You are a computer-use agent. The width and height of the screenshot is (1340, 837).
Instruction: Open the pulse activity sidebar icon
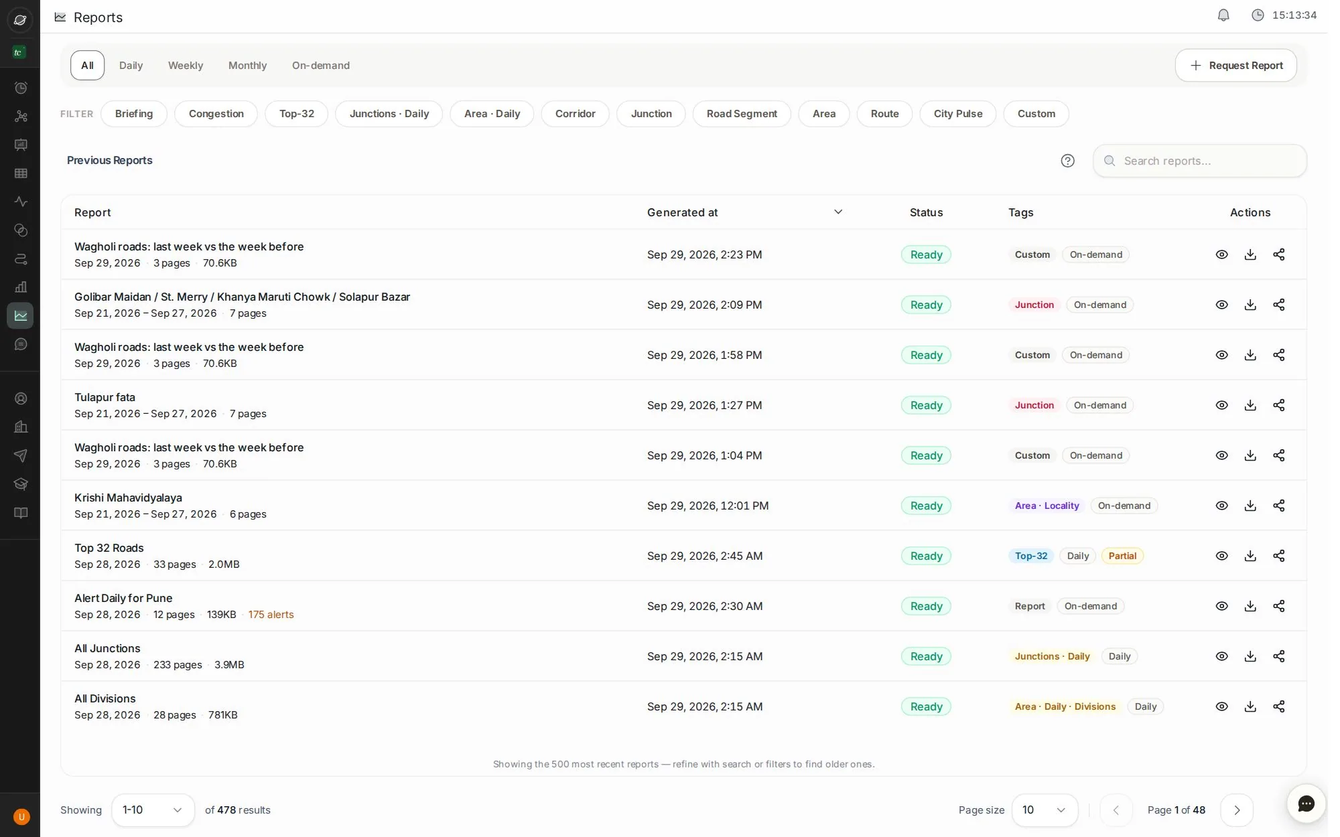[x=21, y=202]
